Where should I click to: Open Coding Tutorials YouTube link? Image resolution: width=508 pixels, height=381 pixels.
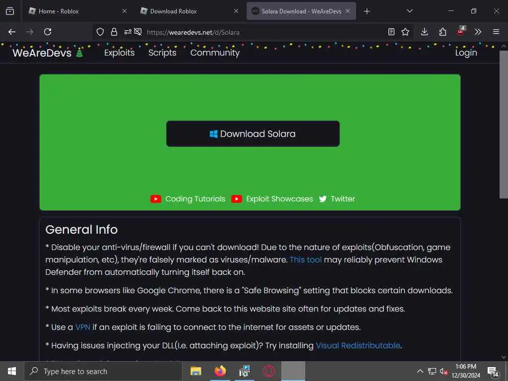pos(195,199)
